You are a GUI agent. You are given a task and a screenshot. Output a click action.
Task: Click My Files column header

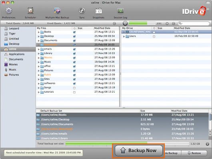coord(54,28)
